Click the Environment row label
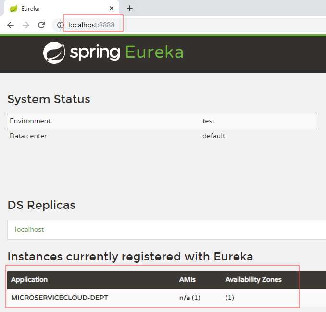The width and height of the screenshot is (326, 312). click(x=30, y=121)
